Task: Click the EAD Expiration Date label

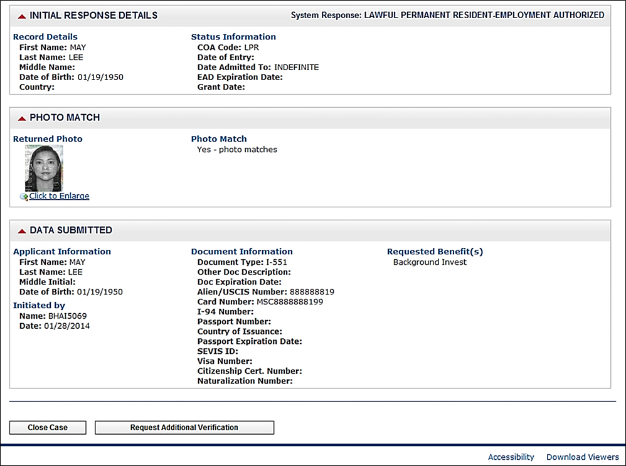Action: (x=240, y=77)
